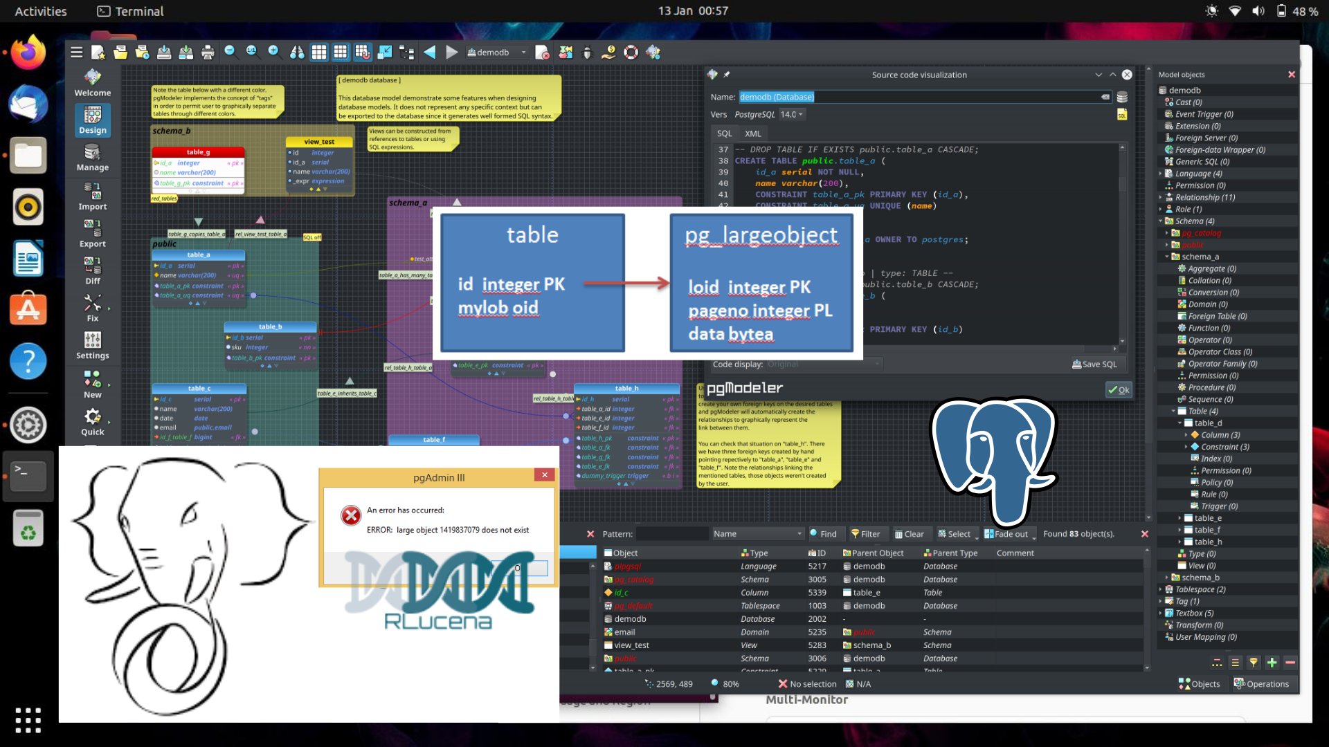This screenshot has width=1329, height=747.
Task: Open Firefox from the Ubuntu dock
Action: pyautogui.click(x=28, y=53)
